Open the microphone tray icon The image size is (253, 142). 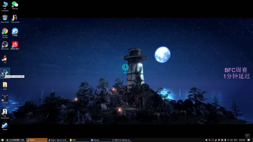click(225, 140)
